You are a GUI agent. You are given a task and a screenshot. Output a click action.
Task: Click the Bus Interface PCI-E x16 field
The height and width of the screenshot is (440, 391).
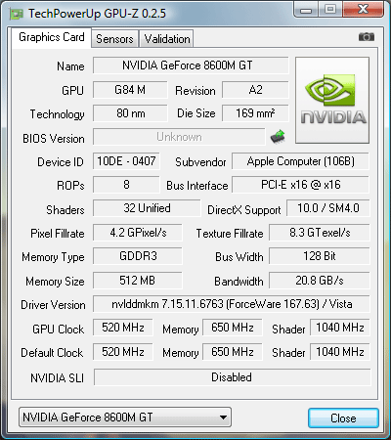(x=300, y=185)
